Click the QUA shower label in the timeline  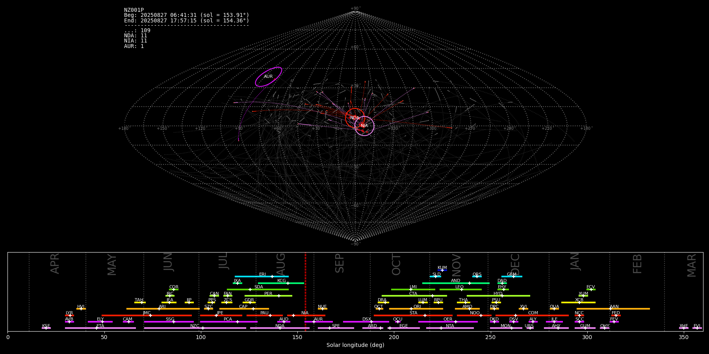[555, 307]
